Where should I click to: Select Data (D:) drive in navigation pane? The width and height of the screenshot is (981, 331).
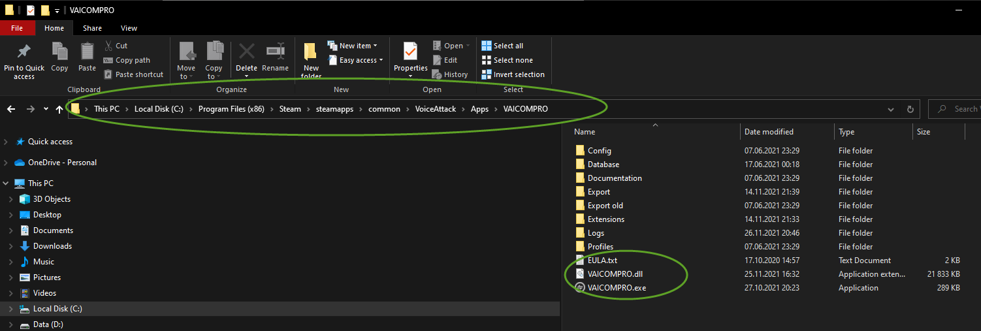coord(48,324)
